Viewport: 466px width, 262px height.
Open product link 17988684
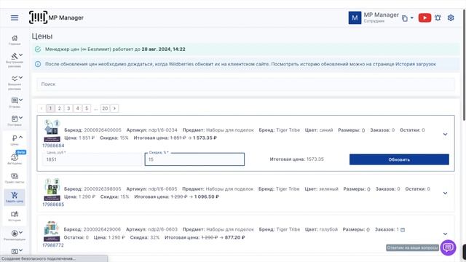pos(53,146)
